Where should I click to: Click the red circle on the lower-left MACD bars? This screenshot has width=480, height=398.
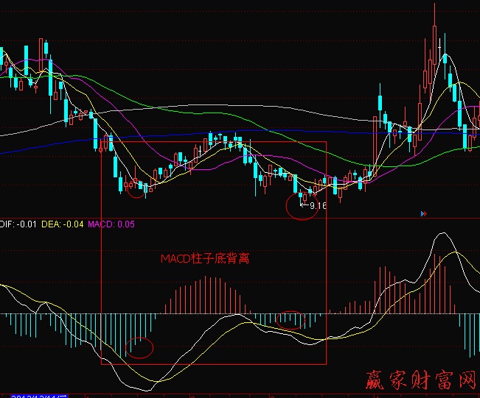(x=139, y=347)
